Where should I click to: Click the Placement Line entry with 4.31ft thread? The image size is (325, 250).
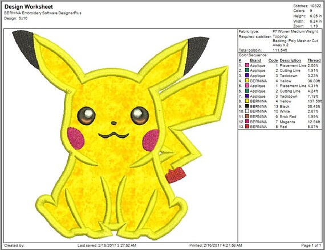click(x=293, y=86)
